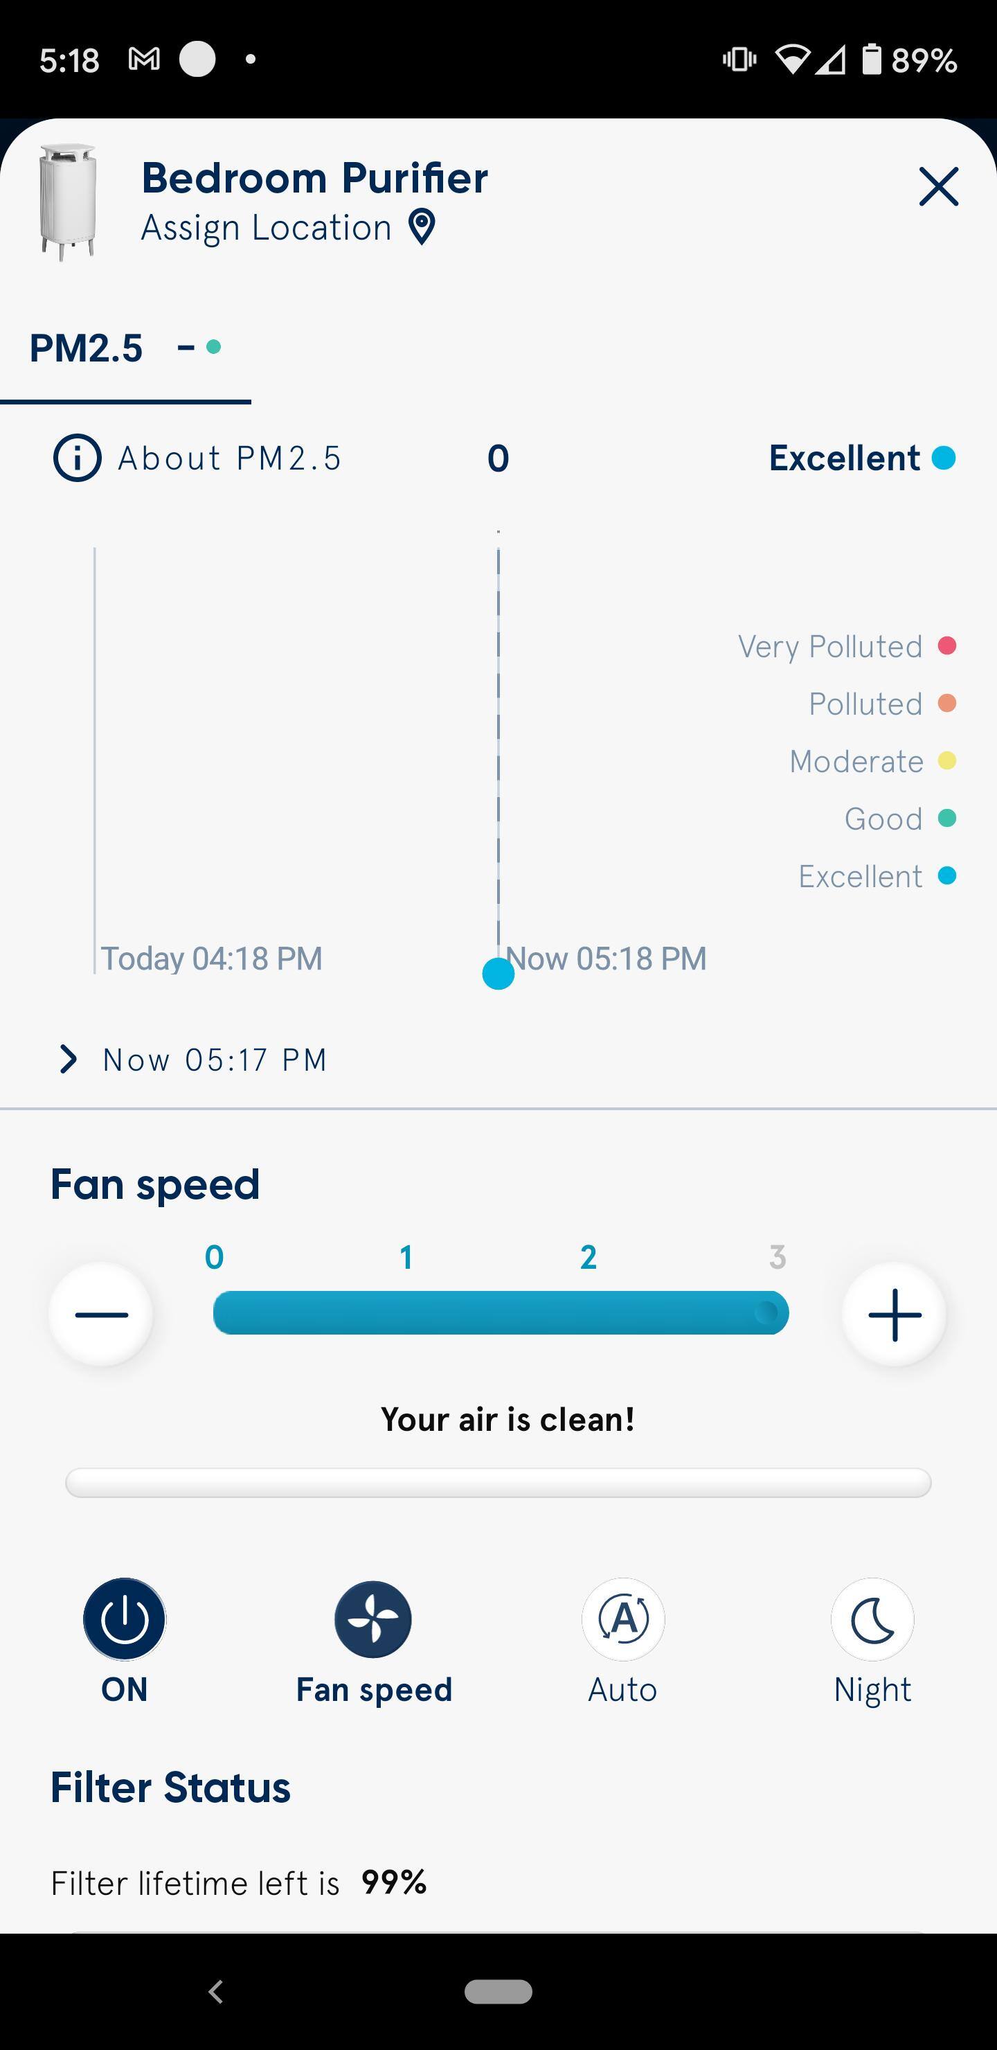Viewport: 997px width, 2050px height.
Task: Enable Auto mode
Action: (x=623, y=1619)
